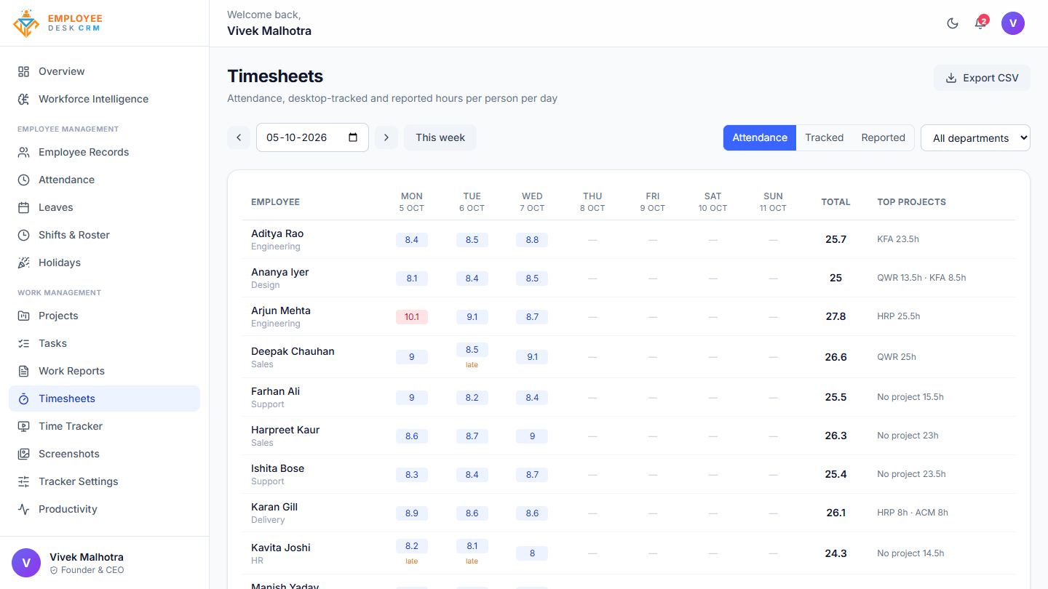1048x589 pixels.
Task: Toggle dark mode with the moon icon
Action: point(953,23)
